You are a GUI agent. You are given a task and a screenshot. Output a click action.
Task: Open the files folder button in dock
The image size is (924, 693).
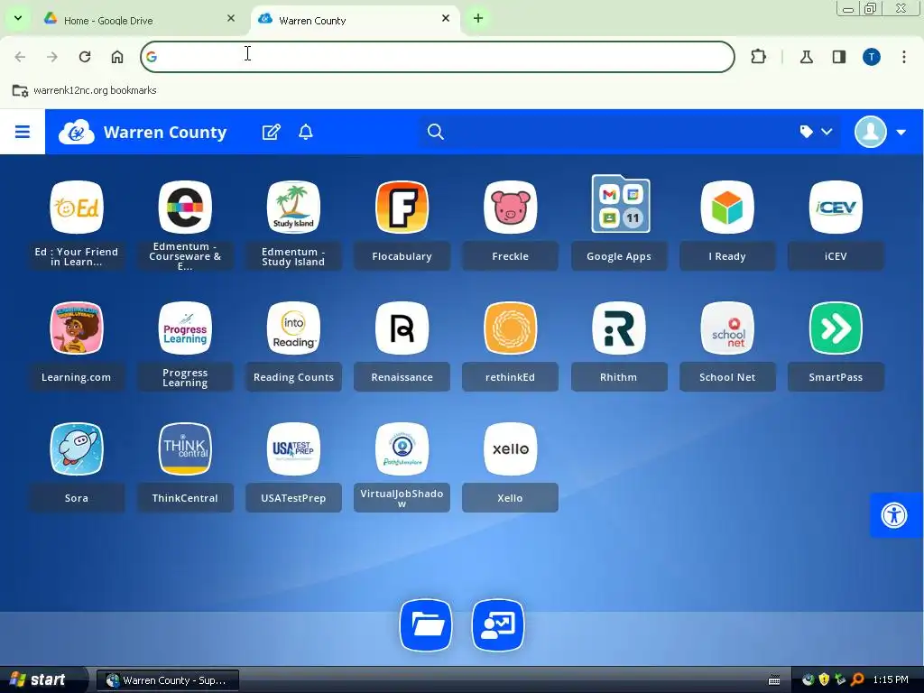point(426,625)
